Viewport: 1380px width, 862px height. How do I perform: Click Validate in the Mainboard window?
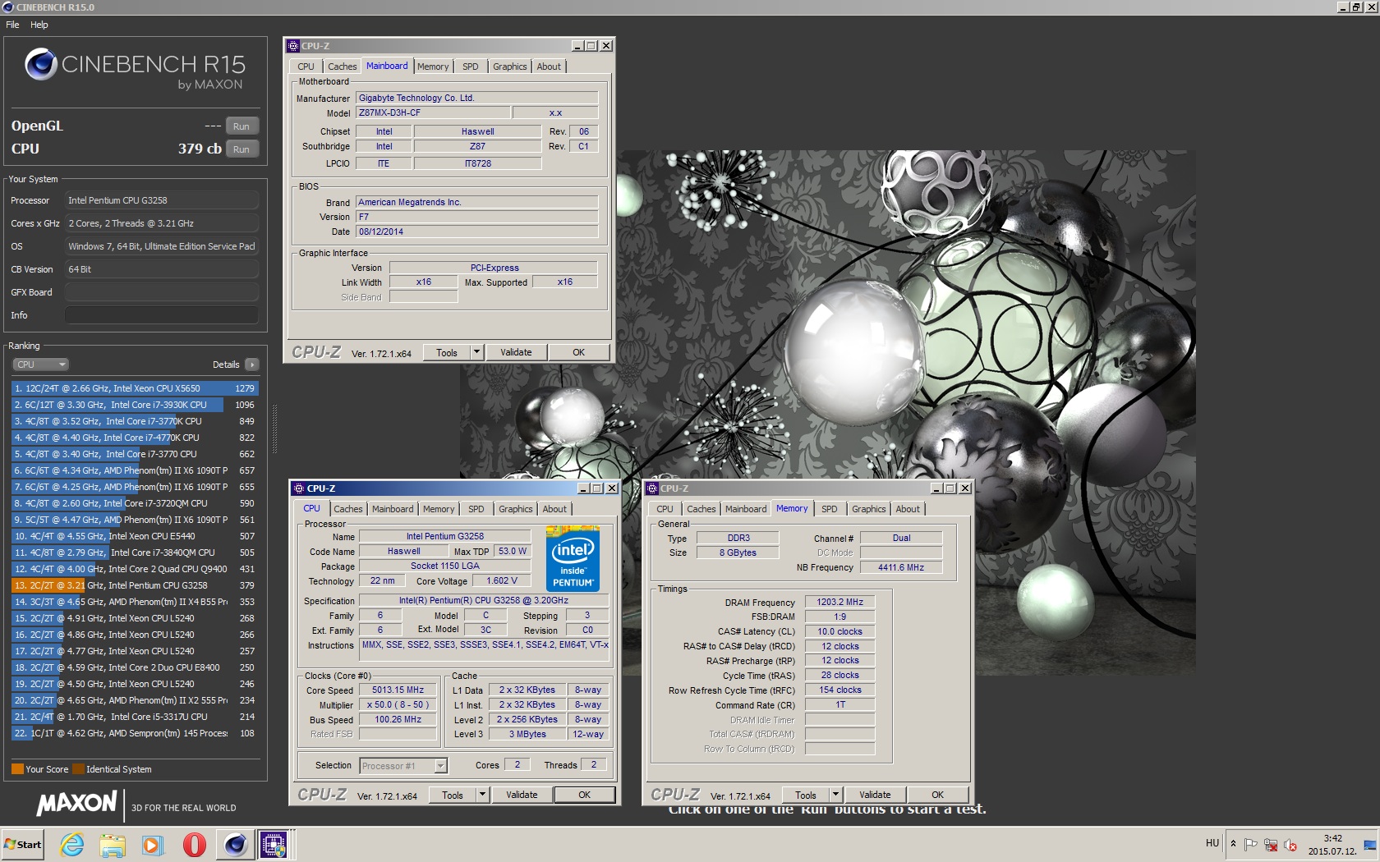(516, 352)
